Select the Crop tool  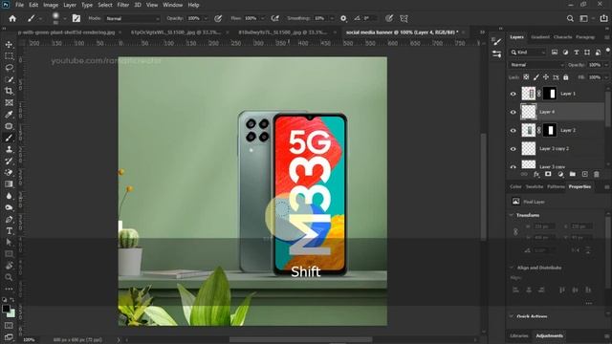point(9,91)
